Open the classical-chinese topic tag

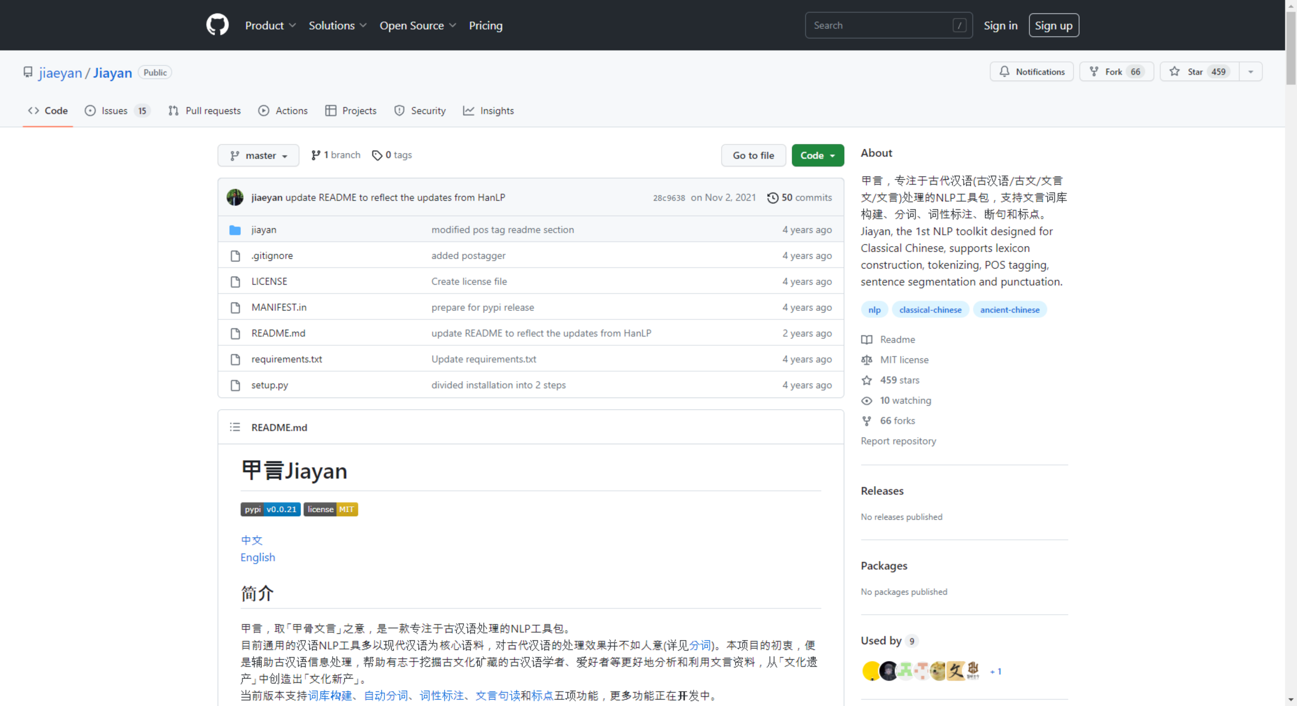[930, 310]
